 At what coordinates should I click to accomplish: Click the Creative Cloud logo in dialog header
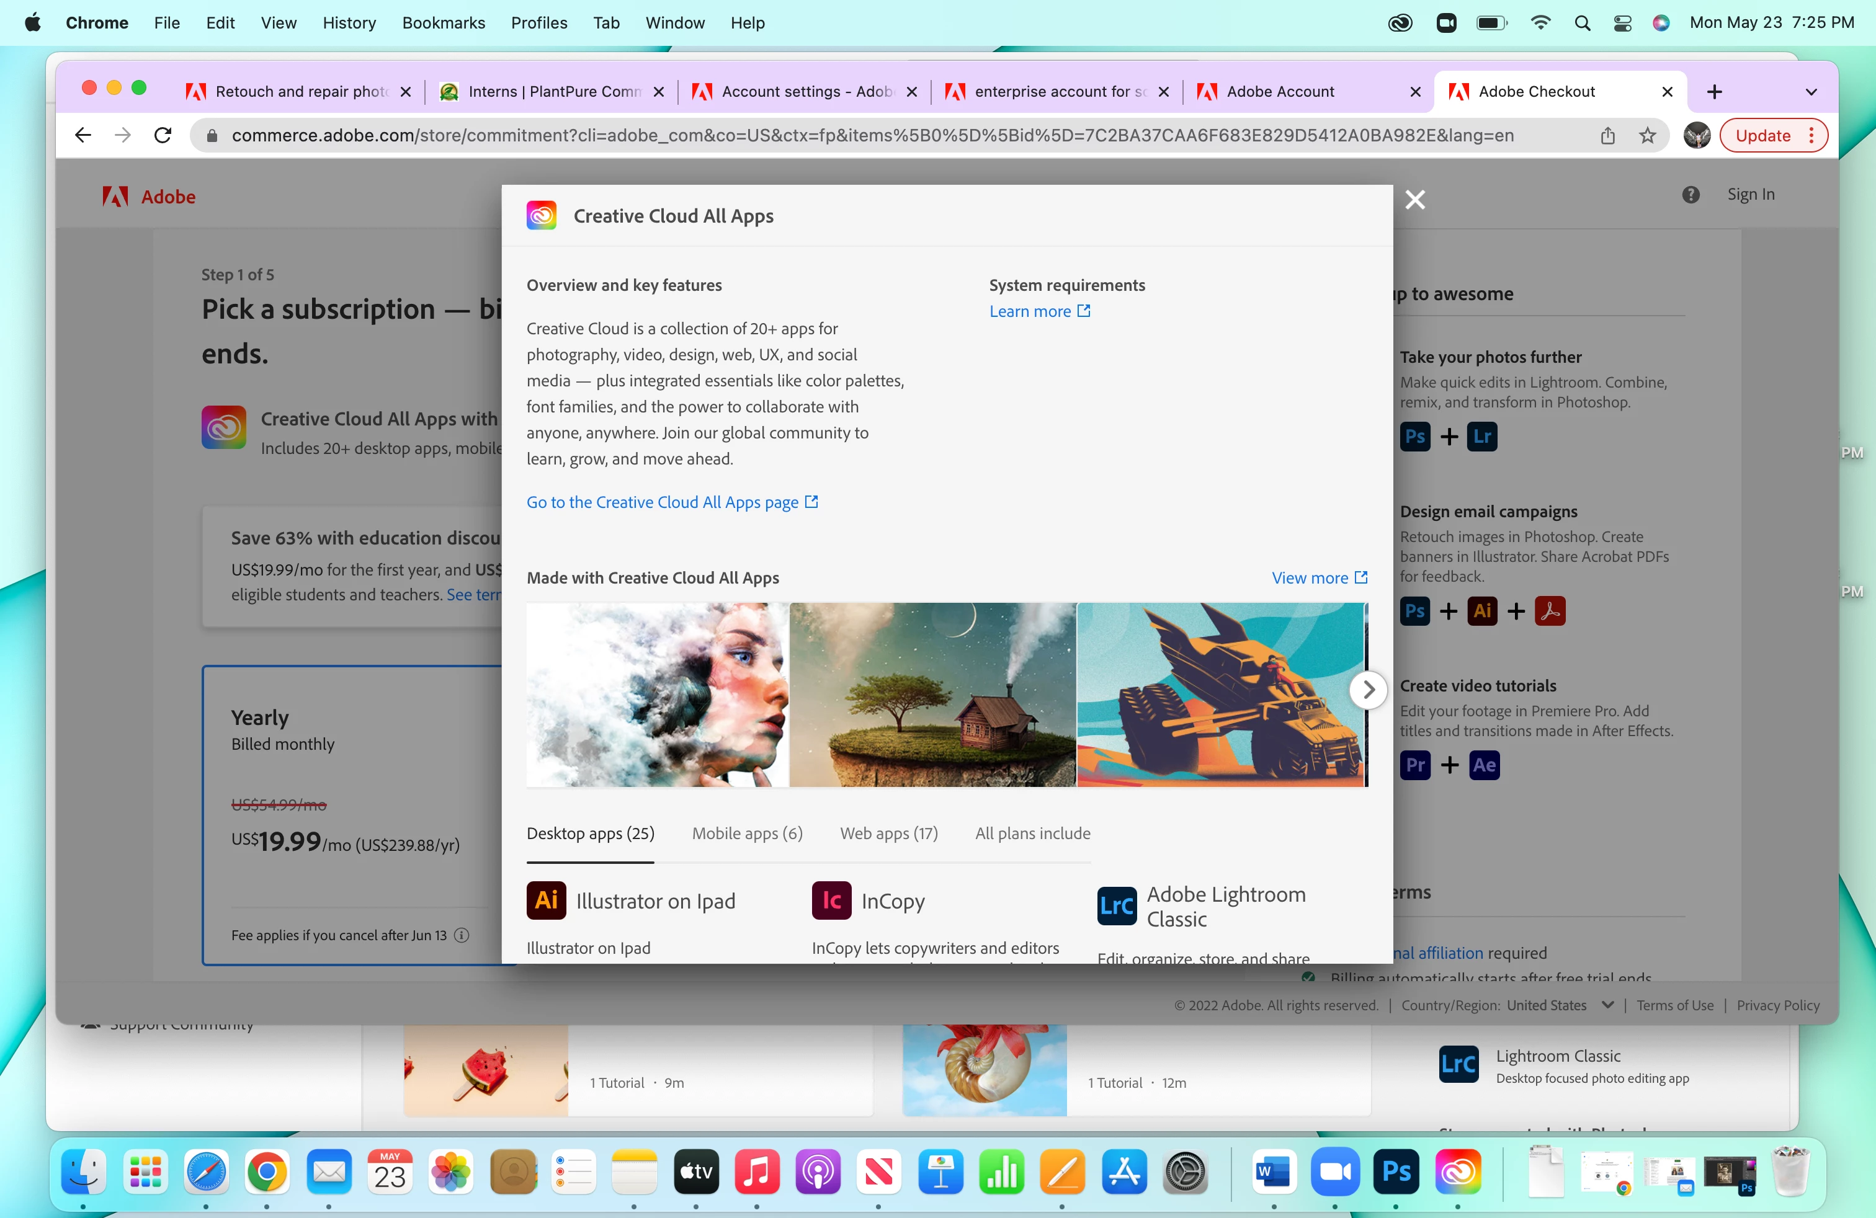[x=542, y=215]
